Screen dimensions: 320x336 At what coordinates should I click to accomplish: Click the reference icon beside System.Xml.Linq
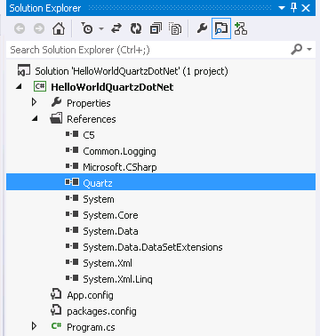pos(72,277)
